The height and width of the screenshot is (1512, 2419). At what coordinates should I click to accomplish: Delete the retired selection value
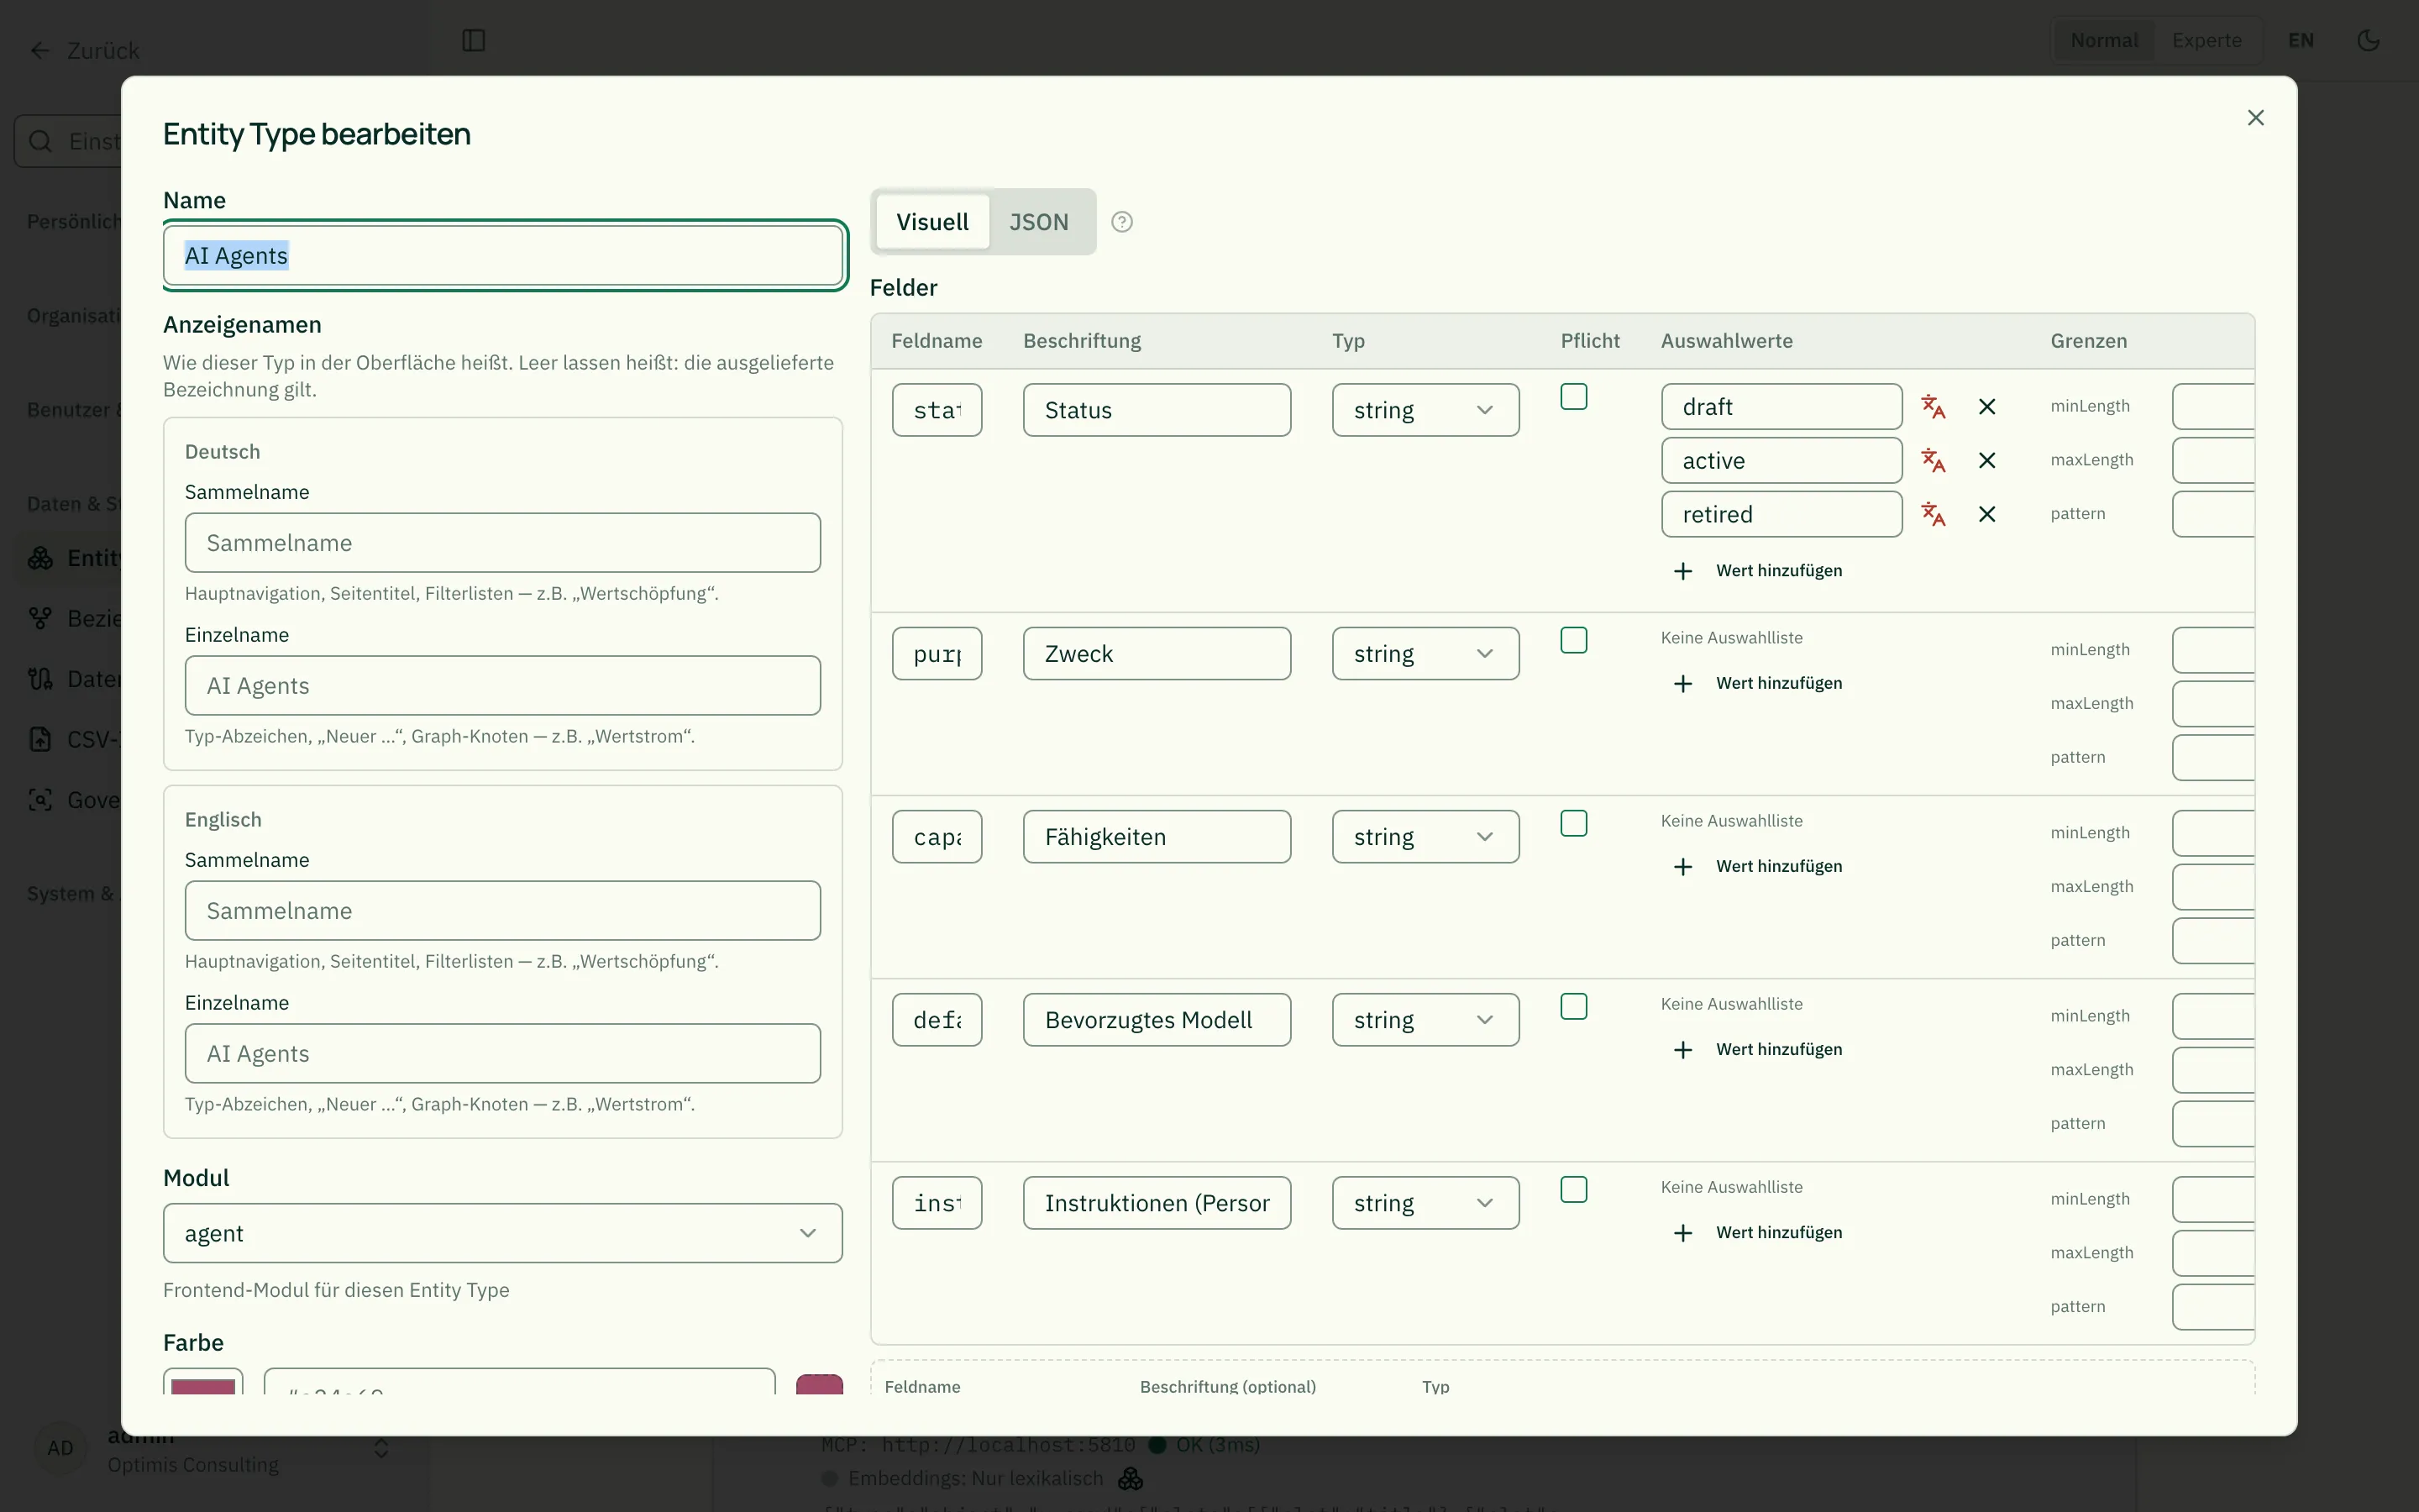[1987, 514]
